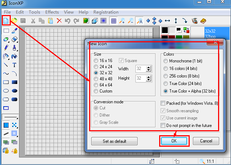The height and width of the screenshot is (165, 231).
Task: Click the Paste clipboard icon
Action: pos(50,21)
